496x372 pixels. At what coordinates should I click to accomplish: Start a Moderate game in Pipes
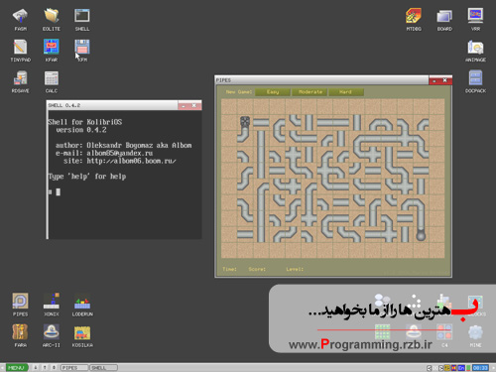click(310, 92)
